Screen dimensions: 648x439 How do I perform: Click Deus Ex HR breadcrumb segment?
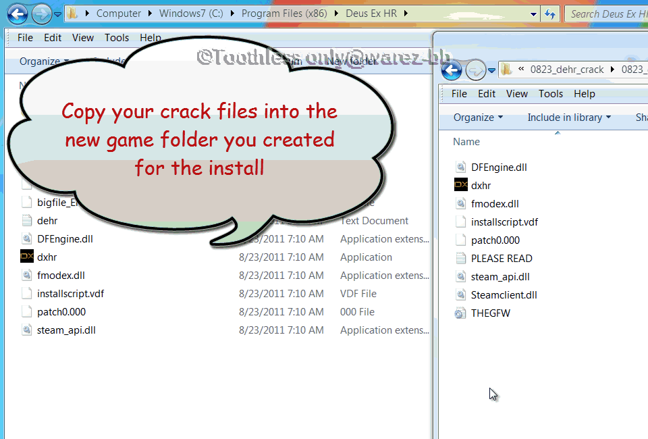(x=371, y=14)
